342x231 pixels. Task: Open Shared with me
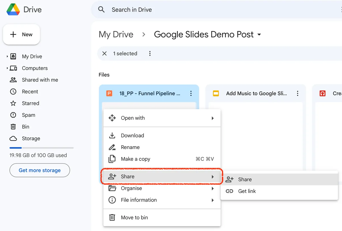tap(40, 80)
